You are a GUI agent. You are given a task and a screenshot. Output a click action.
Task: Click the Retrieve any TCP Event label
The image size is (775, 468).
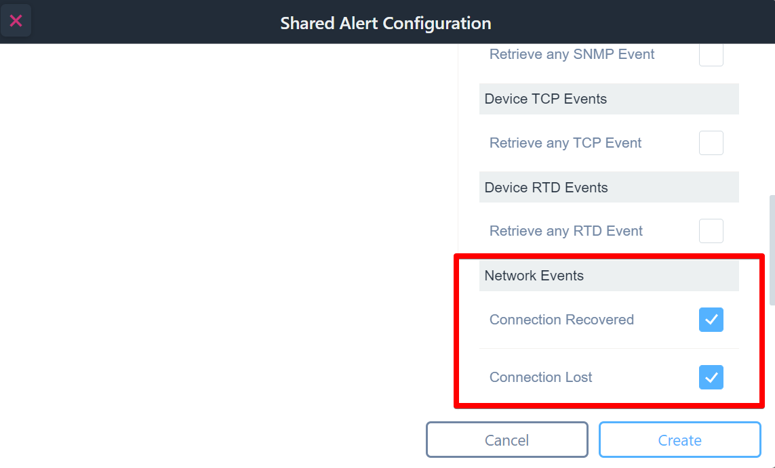(x=565, y=143)
